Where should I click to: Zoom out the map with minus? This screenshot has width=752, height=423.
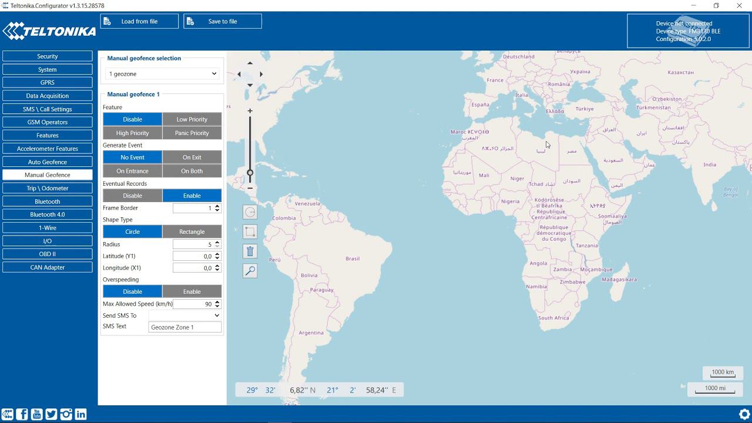coord(250,188)
